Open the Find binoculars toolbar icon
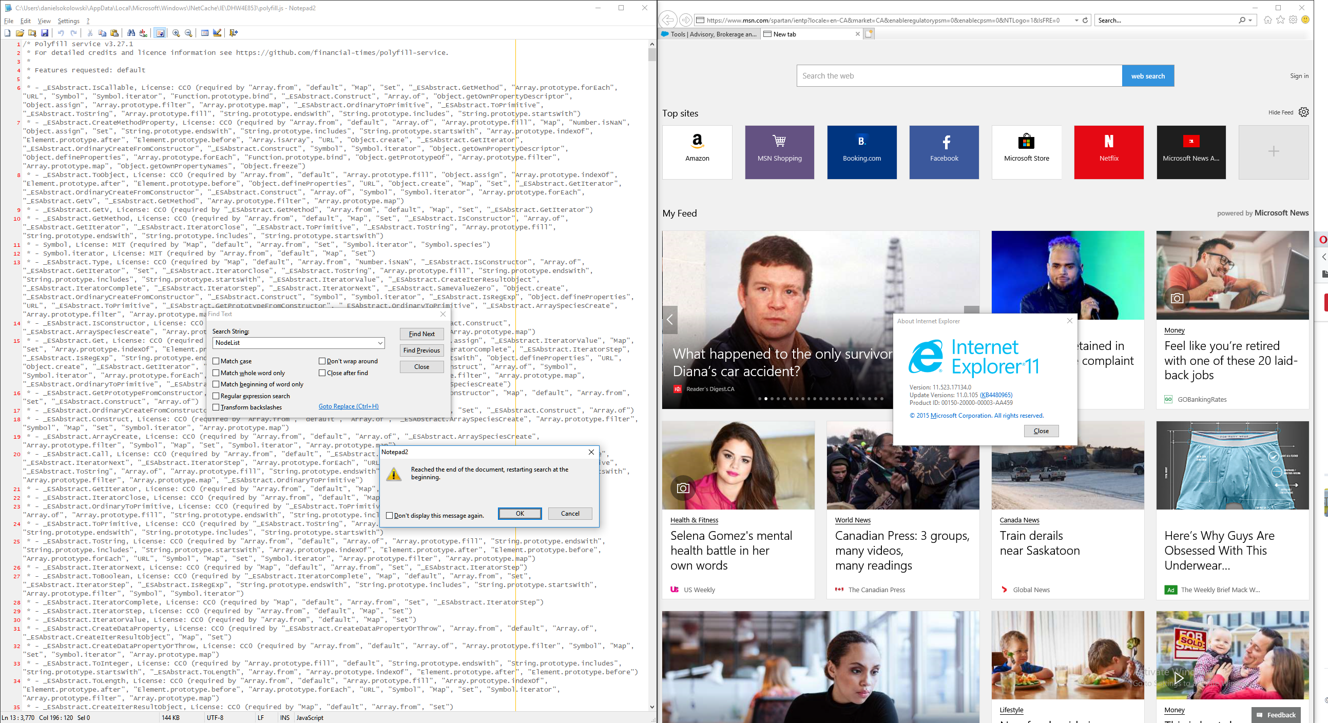Screen dimensions: 1328x723 131,33
